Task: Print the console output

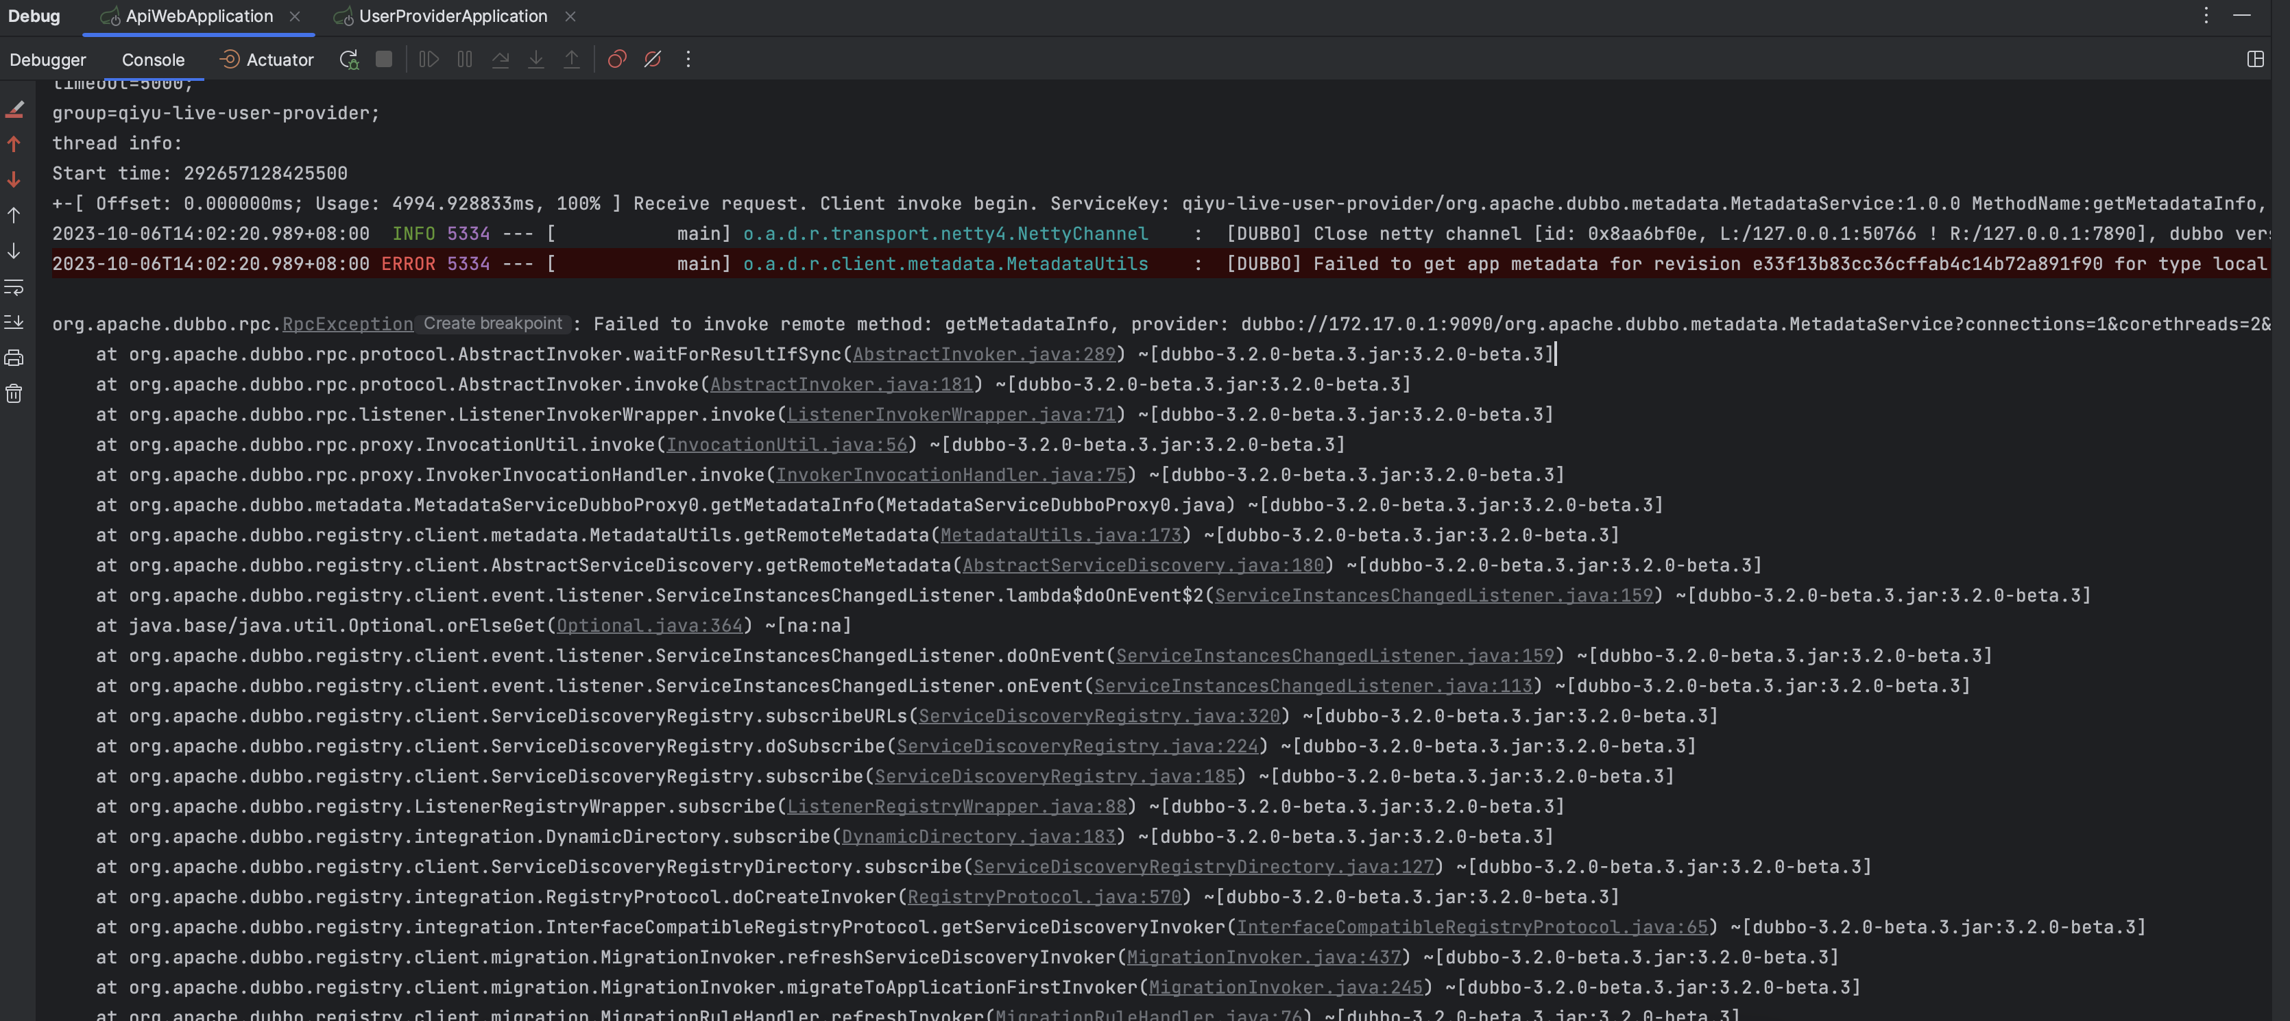Action: coord(14,358)
